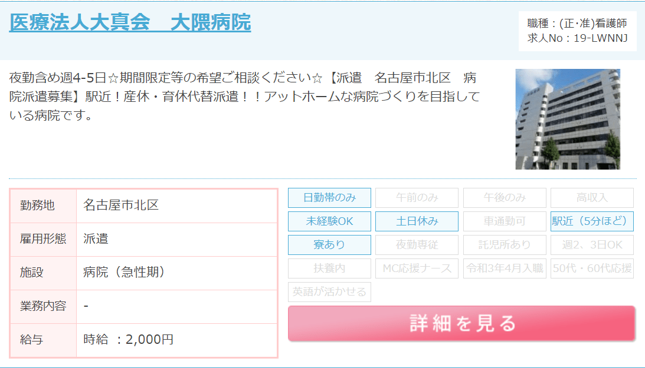
Task: Click the pink 詳細を見る button
Action: pos(461,323)
